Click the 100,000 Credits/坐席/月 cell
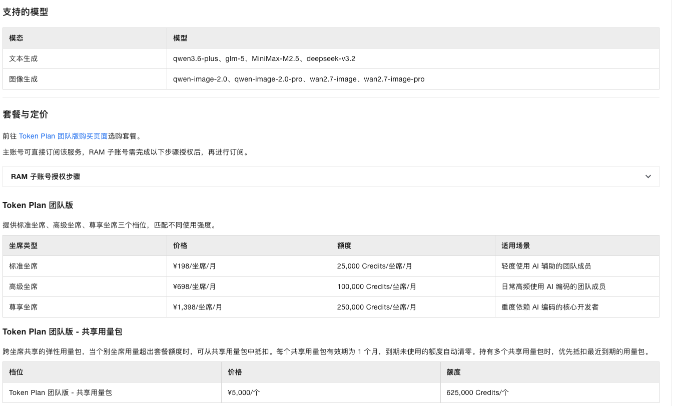This screenshot has width=673, height=406. 413,286
